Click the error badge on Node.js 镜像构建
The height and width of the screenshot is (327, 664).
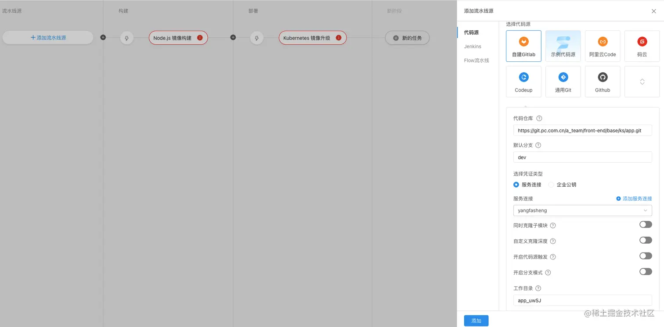200,38
